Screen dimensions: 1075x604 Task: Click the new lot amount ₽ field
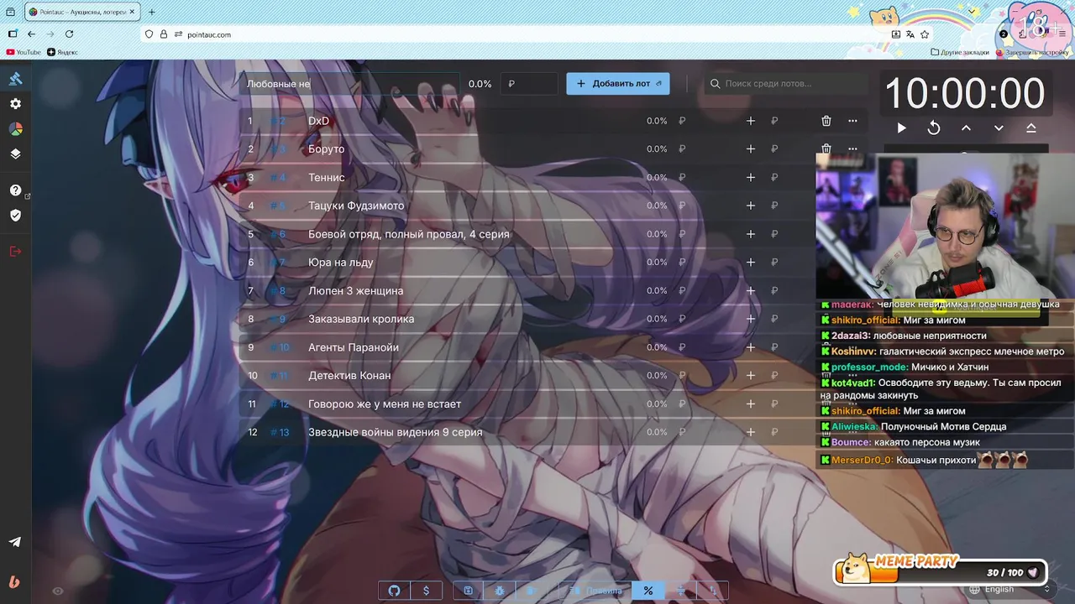point(529,84)
